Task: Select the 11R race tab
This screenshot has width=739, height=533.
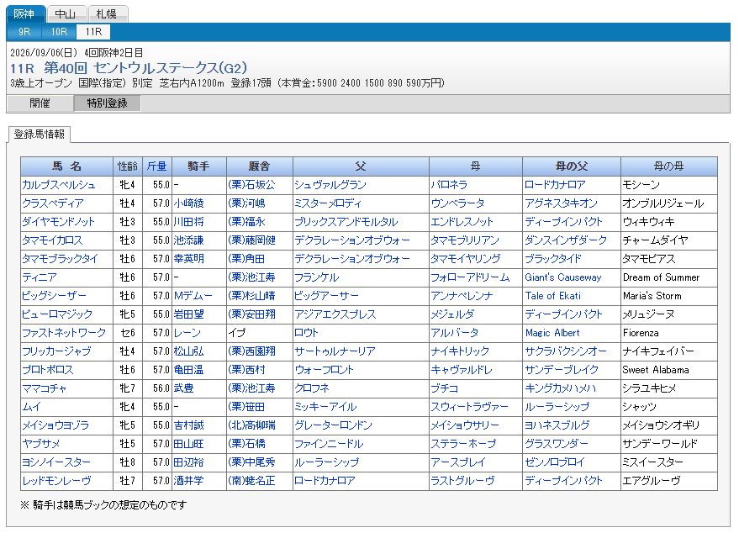Action: click(94, 32)
